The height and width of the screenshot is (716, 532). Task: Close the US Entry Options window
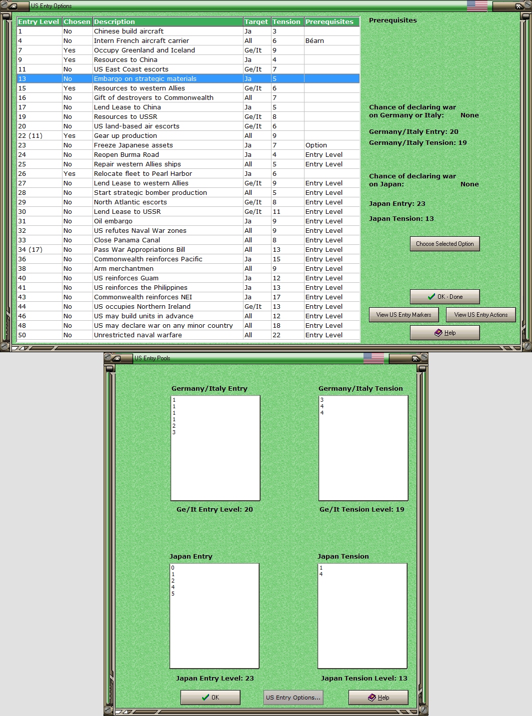click(519, 6)
